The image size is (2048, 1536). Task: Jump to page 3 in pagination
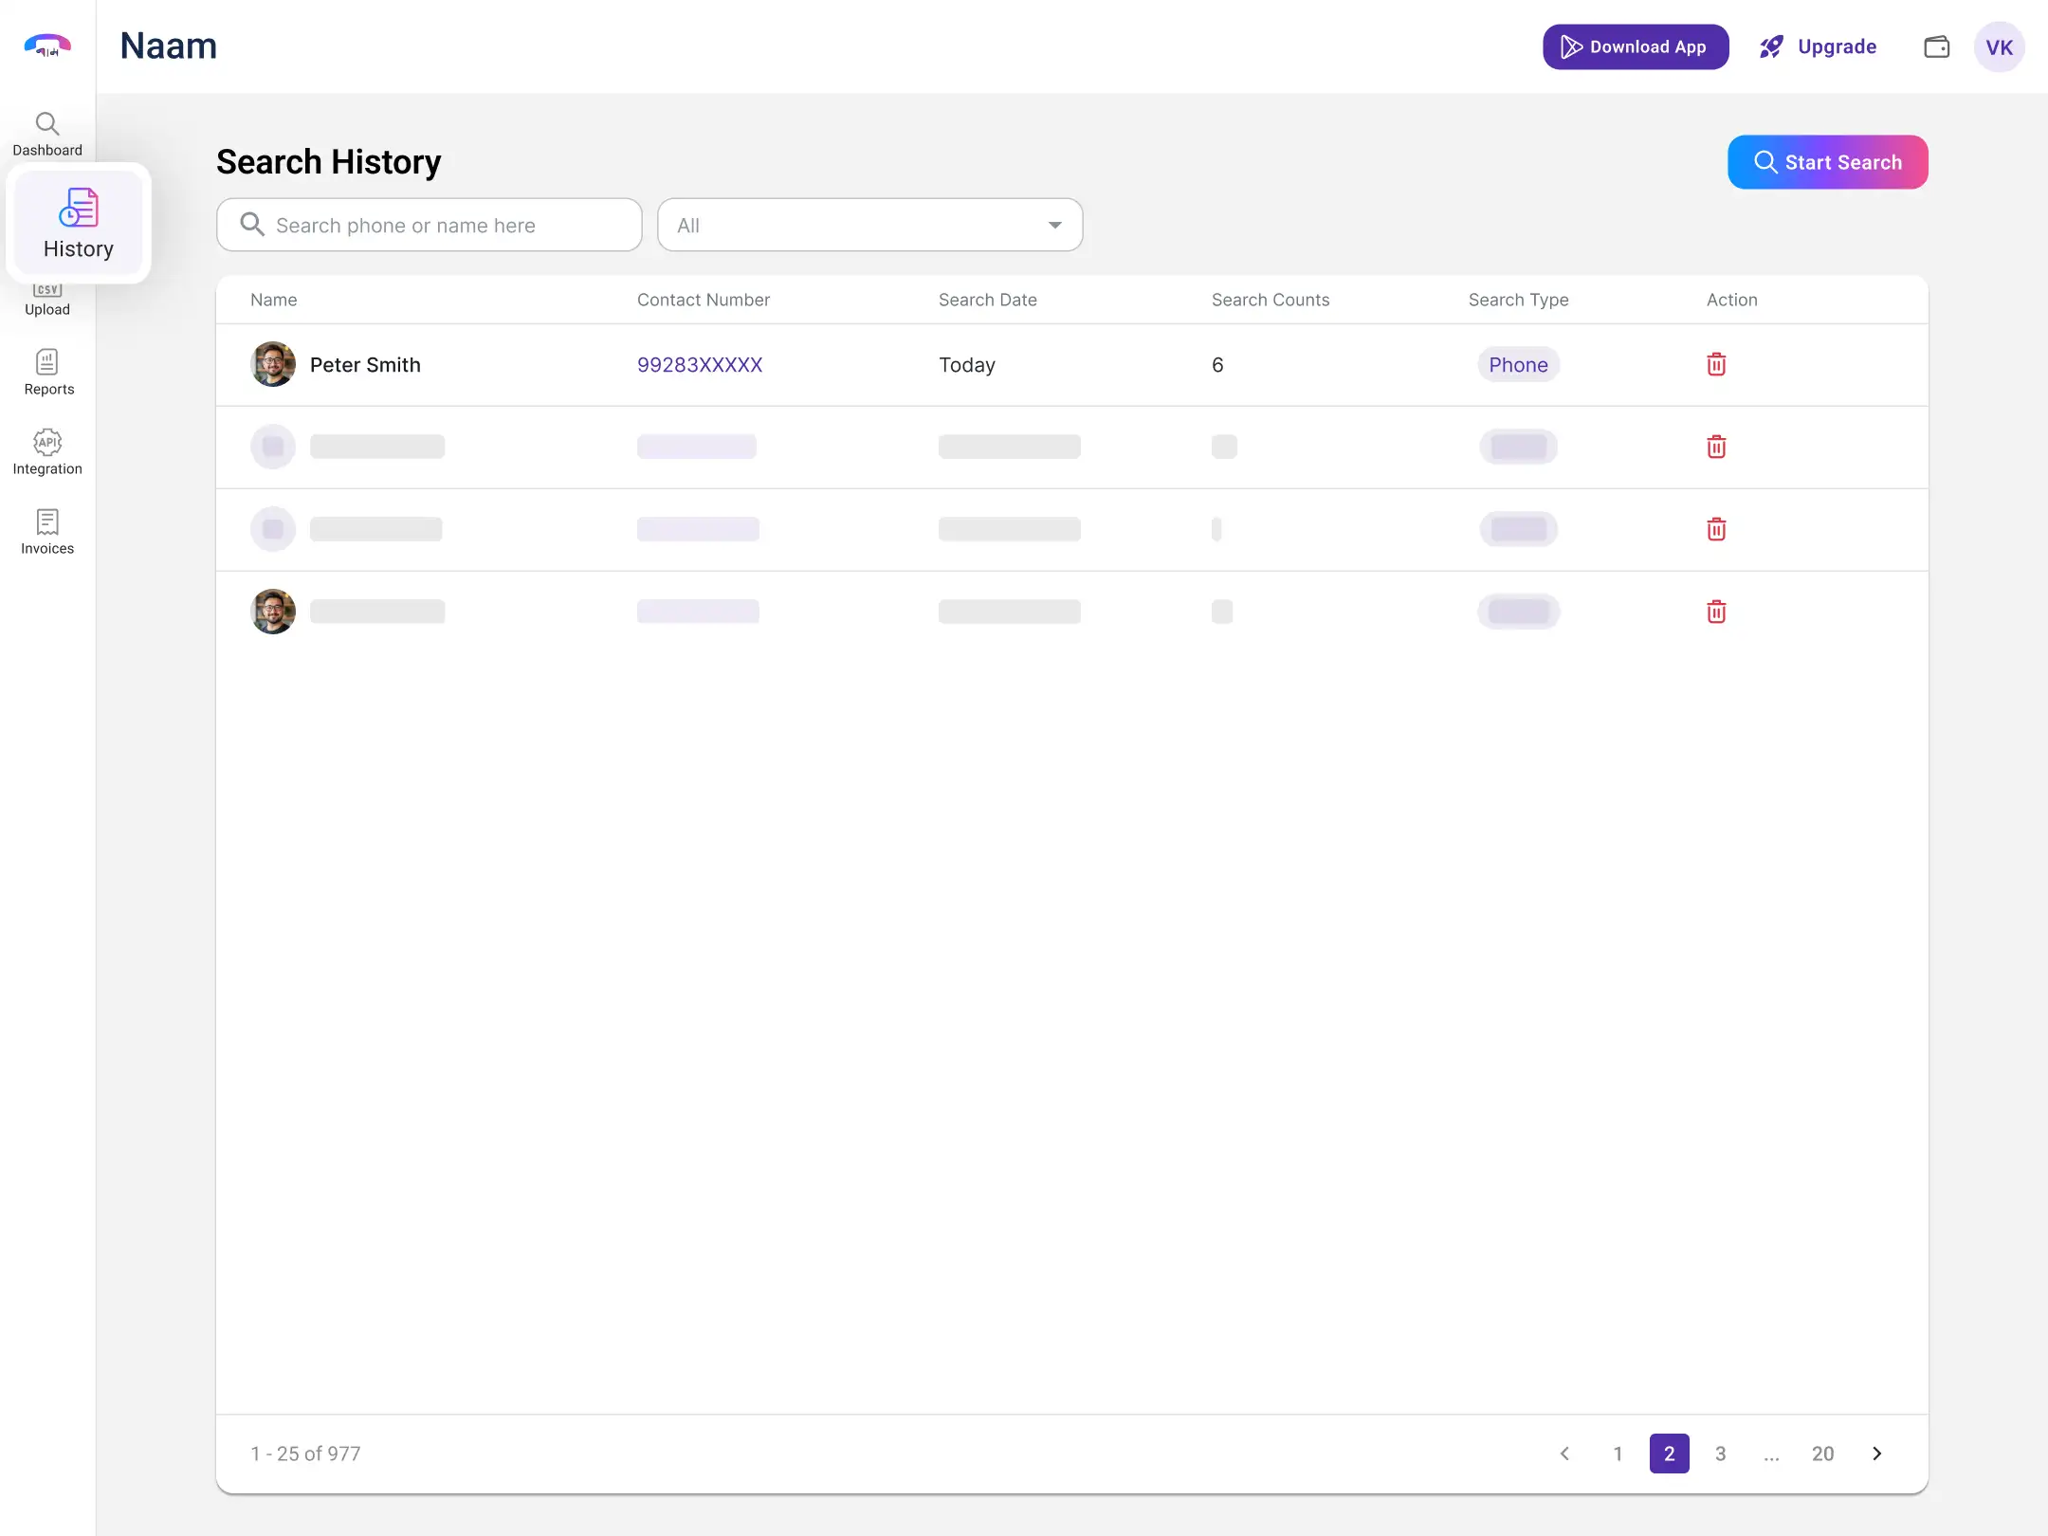(x=1720, y=1454)
